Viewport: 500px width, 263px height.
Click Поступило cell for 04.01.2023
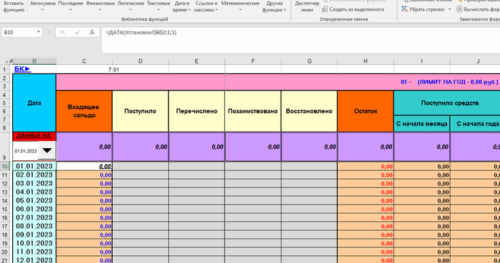pyautogui.click(x=140, y=192)
